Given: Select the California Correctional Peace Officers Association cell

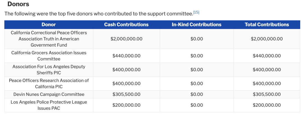Looking at the screenshot, I should pyautogui.click(x=49, y=39).
